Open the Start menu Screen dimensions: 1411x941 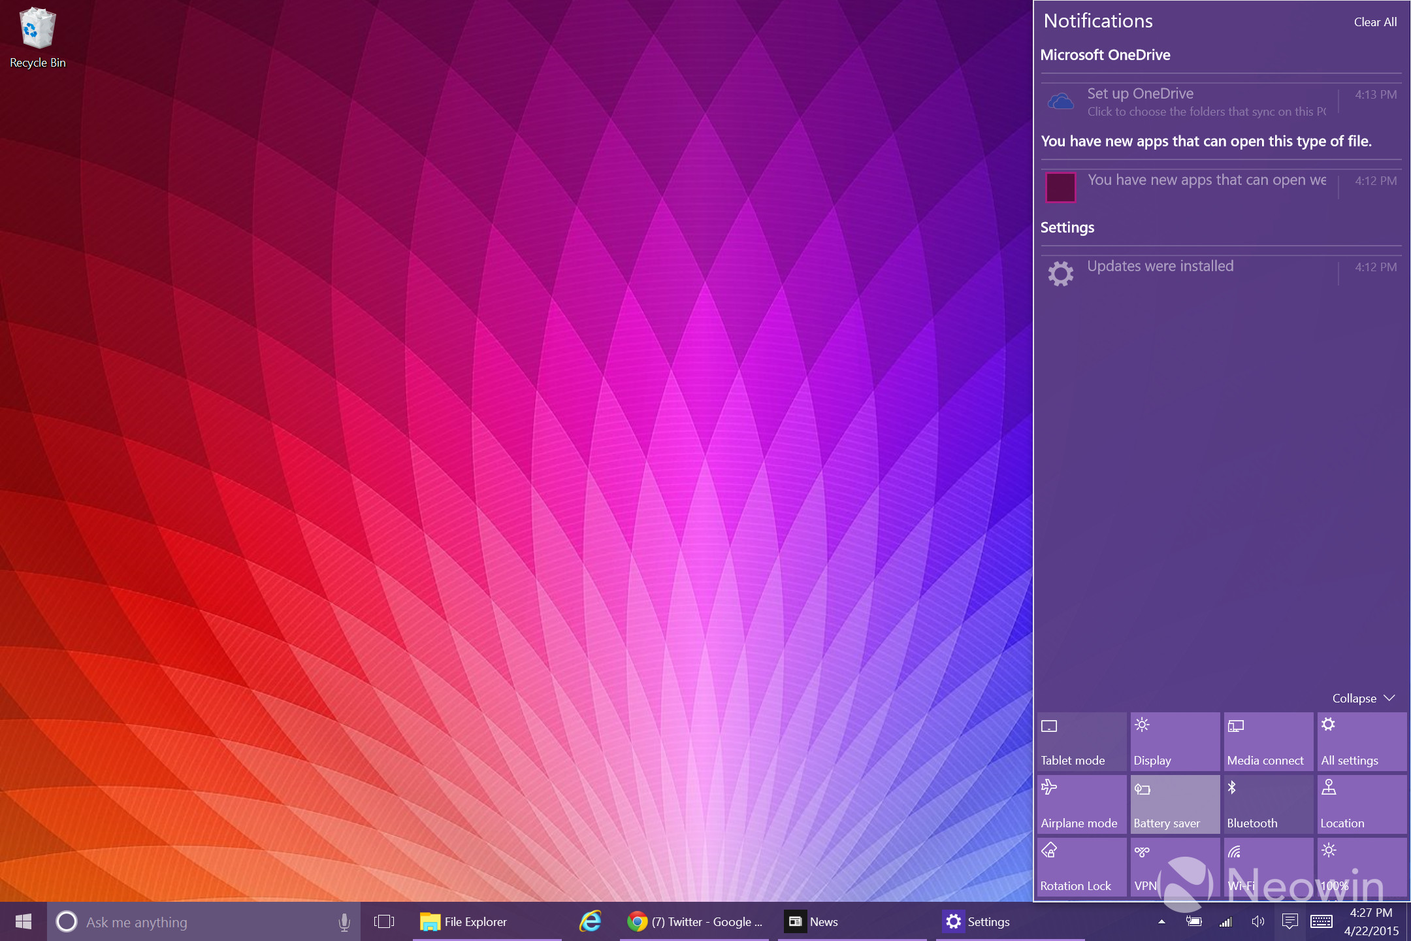[24, 921]
